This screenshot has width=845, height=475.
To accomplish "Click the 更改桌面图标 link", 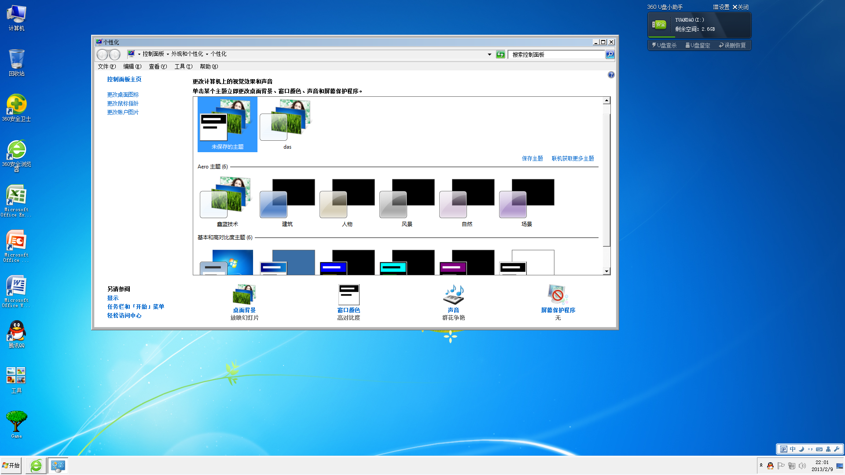I will 123,95.
